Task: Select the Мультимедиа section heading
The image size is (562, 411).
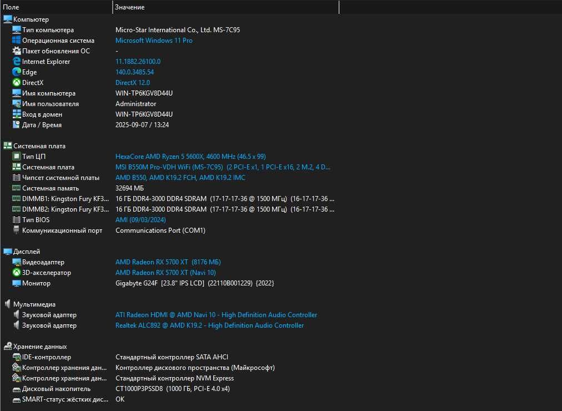Action: pos(34,304)
